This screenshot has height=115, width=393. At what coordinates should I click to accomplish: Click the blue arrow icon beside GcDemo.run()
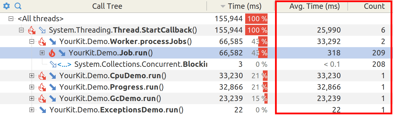[x=53, y=98]
